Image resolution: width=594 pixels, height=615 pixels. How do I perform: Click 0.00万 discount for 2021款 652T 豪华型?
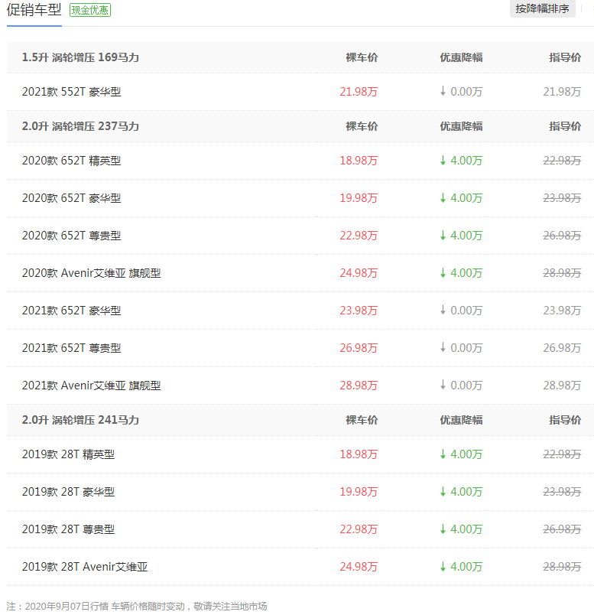pos(461,311)
